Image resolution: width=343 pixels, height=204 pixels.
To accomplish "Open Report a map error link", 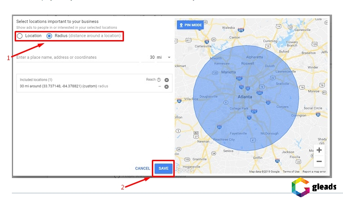I will click(314, 172).
